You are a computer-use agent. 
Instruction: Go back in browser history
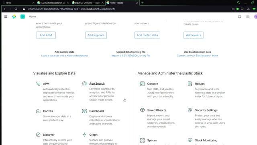click(x=5, y=9)
